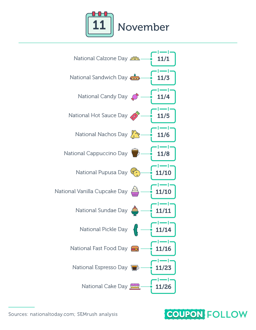Click the espresso cup icon
Image resolution: width=256 pixels, height=330 pixels.
point(135,268)
